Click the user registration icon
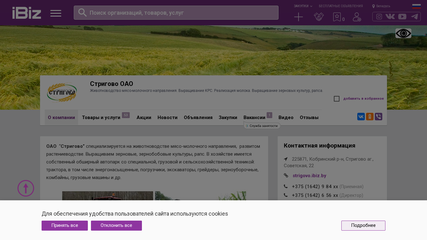427x240 pixels. (x=357, y=17)
